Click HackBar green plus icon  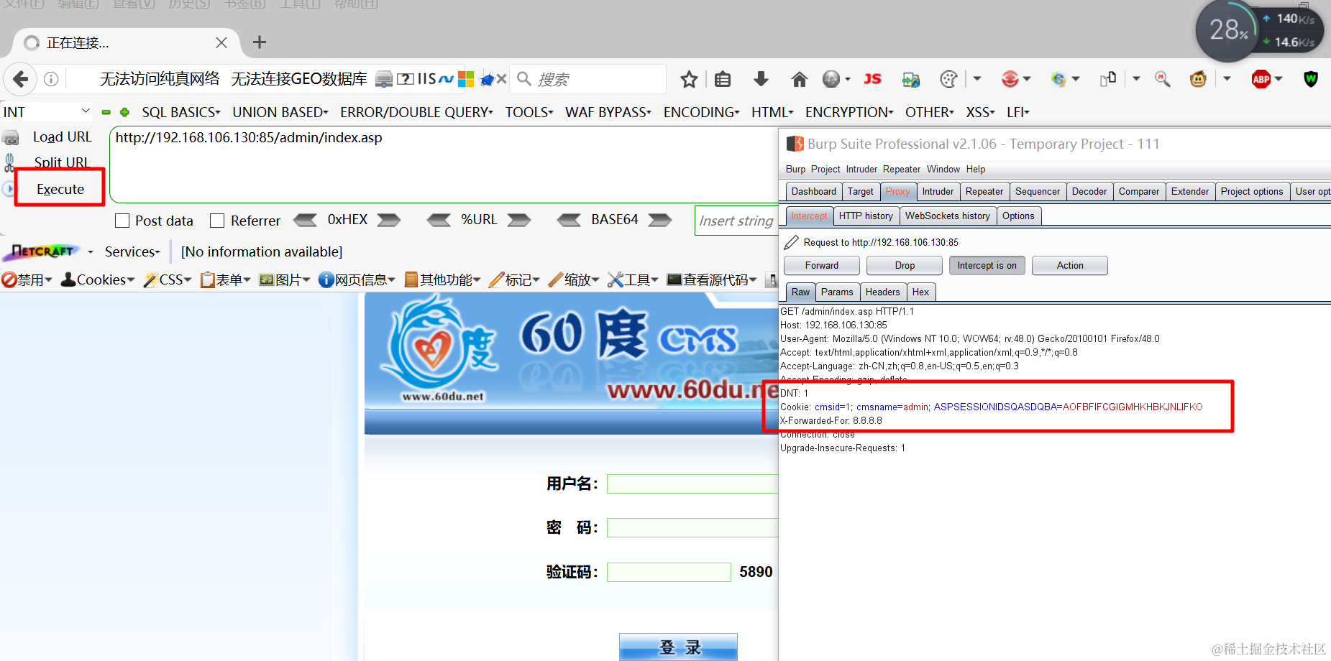point(124,112)
